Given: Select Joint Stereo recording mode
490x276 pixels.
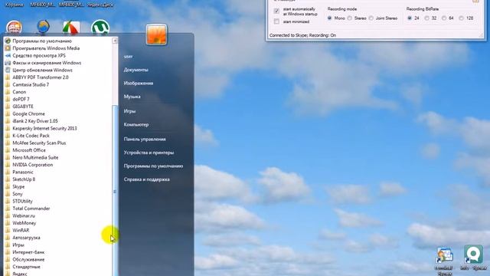Looking at the screenshot, I should pos(371,18).
